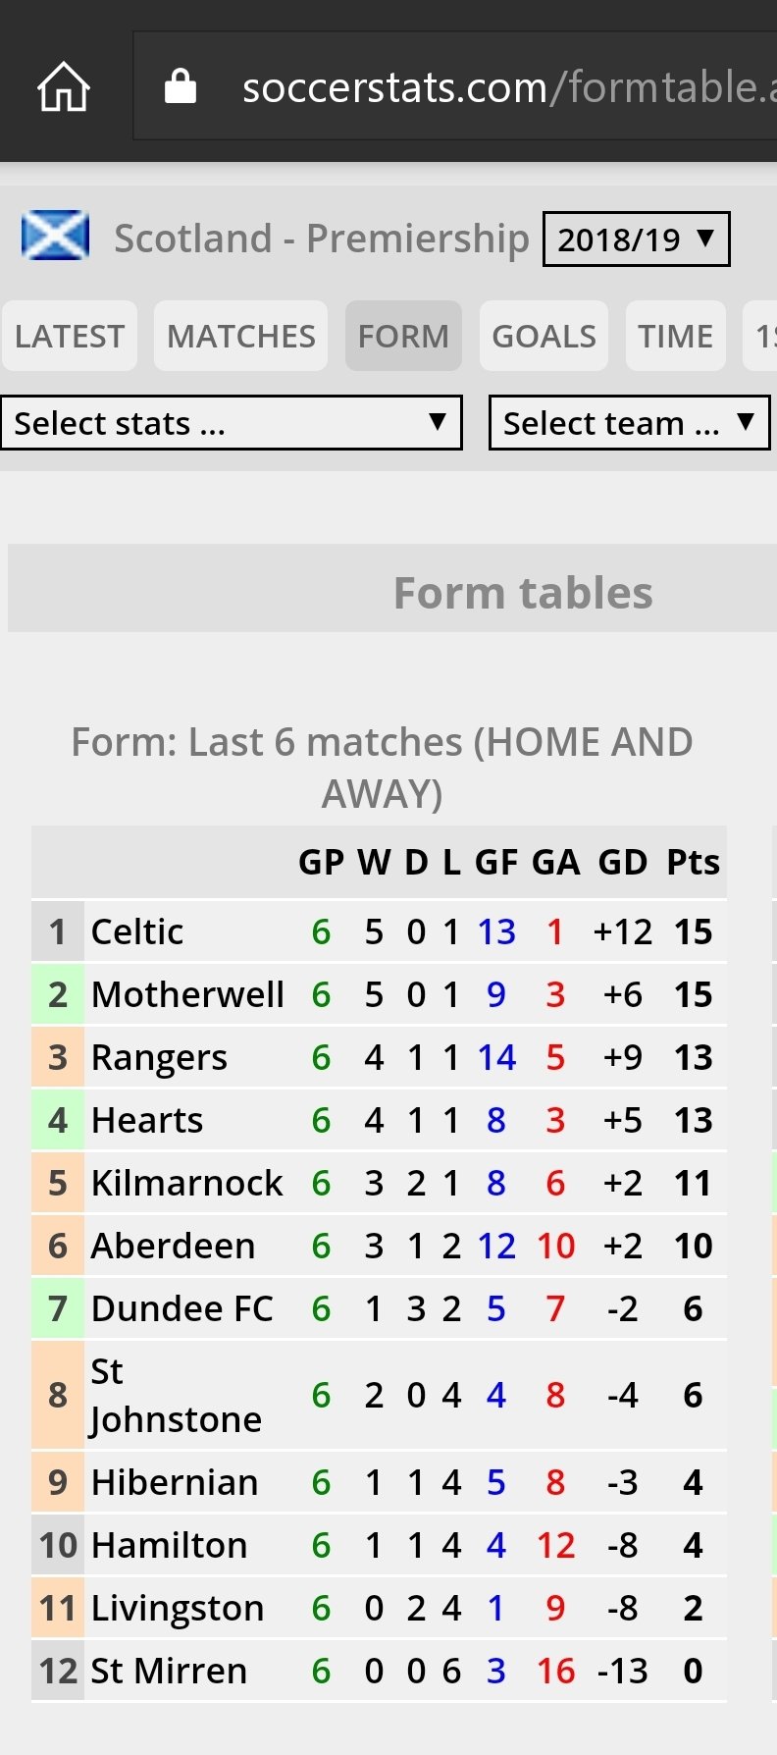The width and height of the screenshot is (777, 1755).
Task: Switch to the LATEST tab
Action: [70, 336]
